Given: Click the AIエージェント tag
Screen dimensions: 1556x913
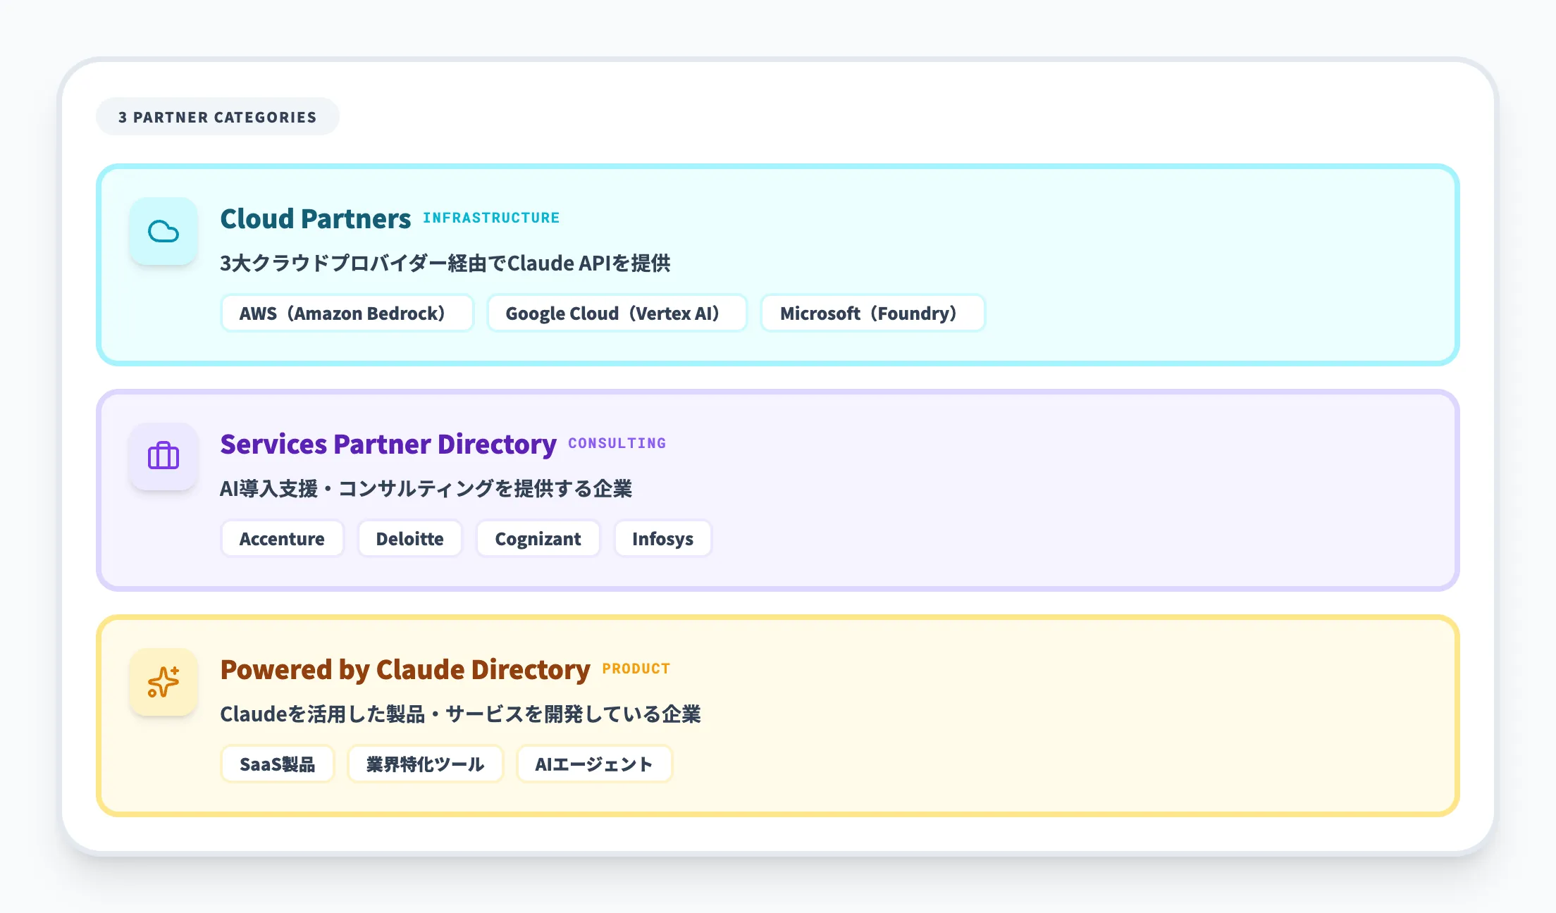Looking at the screenshot, I should pyautogui.click(x=594, y=764).
